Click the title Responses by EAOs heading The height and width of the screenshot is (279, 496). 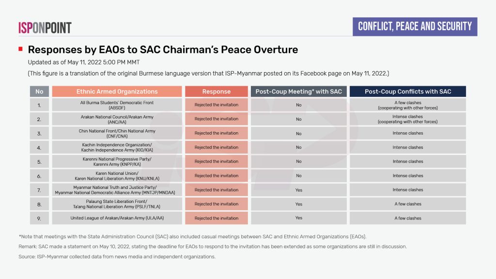coord(163,49)
